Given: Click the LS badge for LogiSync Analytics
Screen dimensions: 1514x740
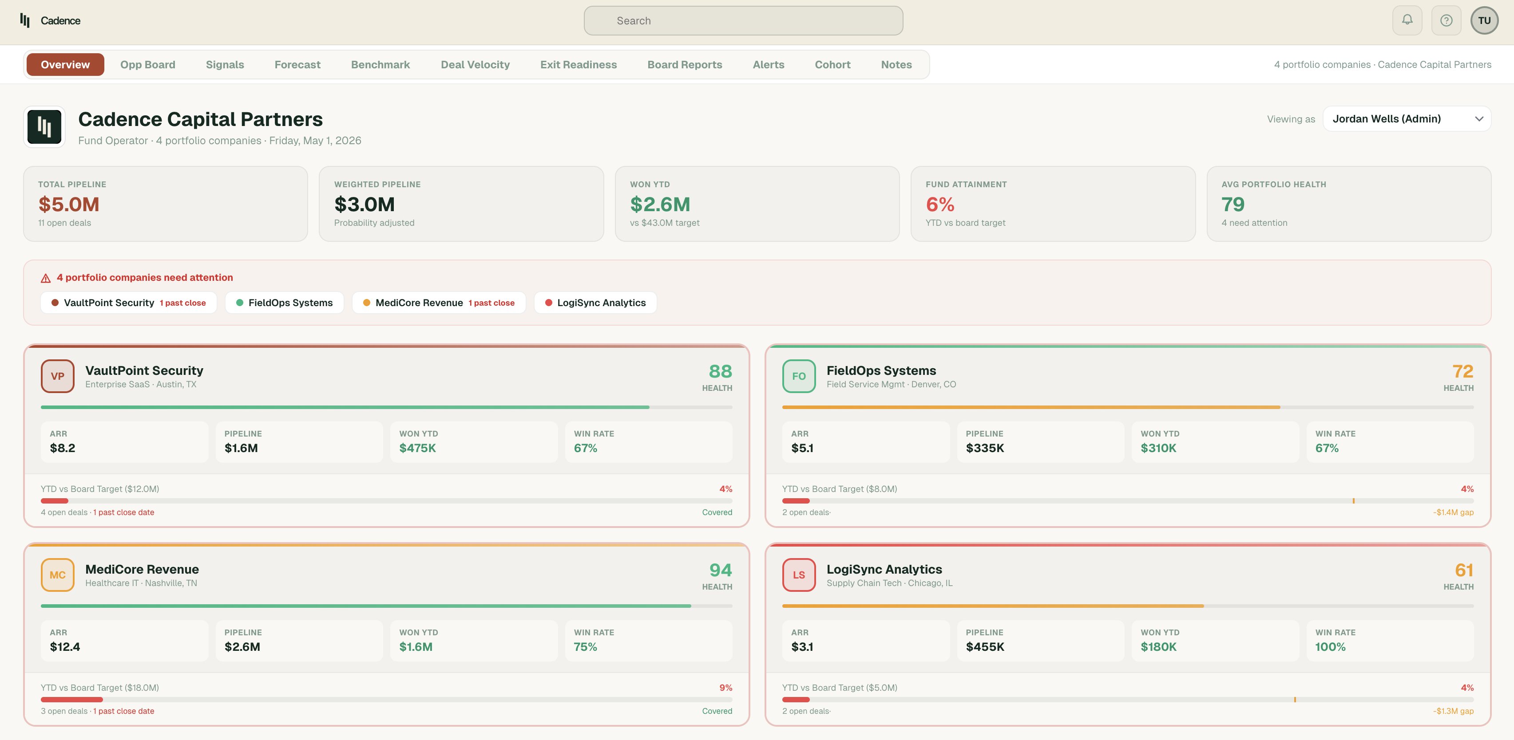Looking at the screenshot, I should 799,575.
